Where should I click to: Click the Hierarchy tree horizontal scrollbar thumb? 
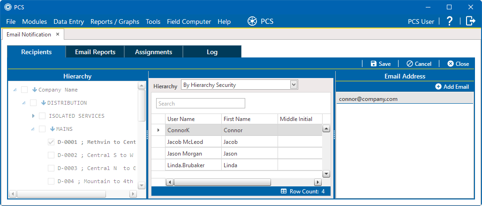(x=61, y=193)
